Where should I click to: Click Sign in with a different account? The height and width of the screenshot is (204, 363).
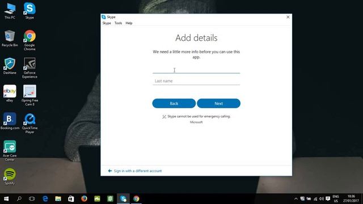tap(138, 171)
